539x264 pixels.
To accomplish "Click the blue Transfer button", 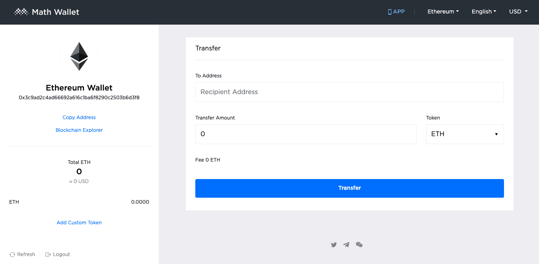I will click(x=349, y=188).
